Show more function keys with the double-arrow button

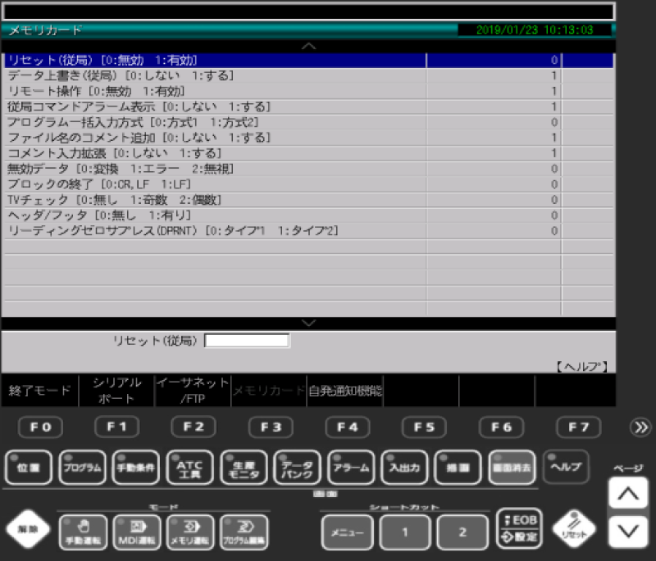click(x=640, y=428)
